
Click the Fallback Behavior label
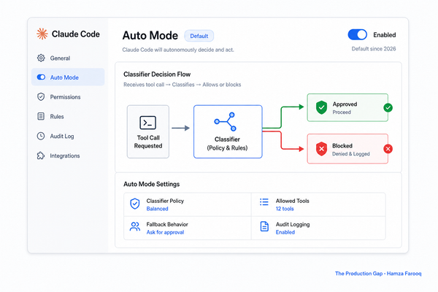(x=167, y=224)
